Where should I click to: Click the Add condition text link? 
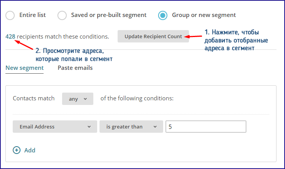(30, 150)
